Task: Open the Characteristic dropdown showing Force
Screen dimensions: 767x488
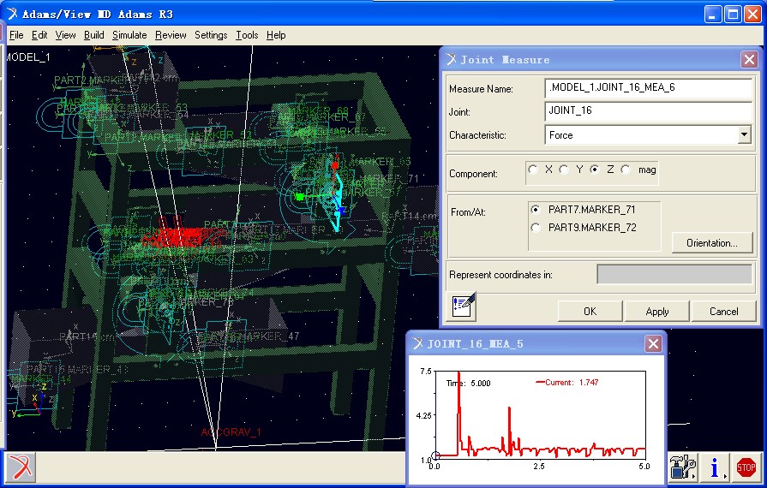Action: (x=744, y=134)
